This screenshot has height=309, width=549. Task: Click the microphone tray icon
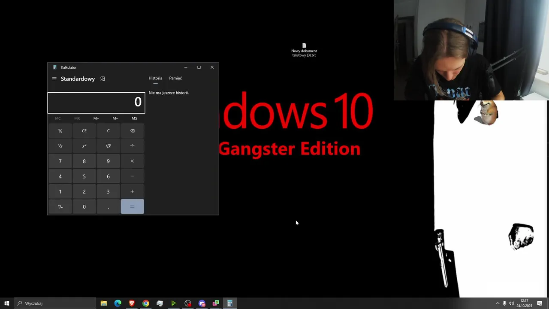click(504, 303)
